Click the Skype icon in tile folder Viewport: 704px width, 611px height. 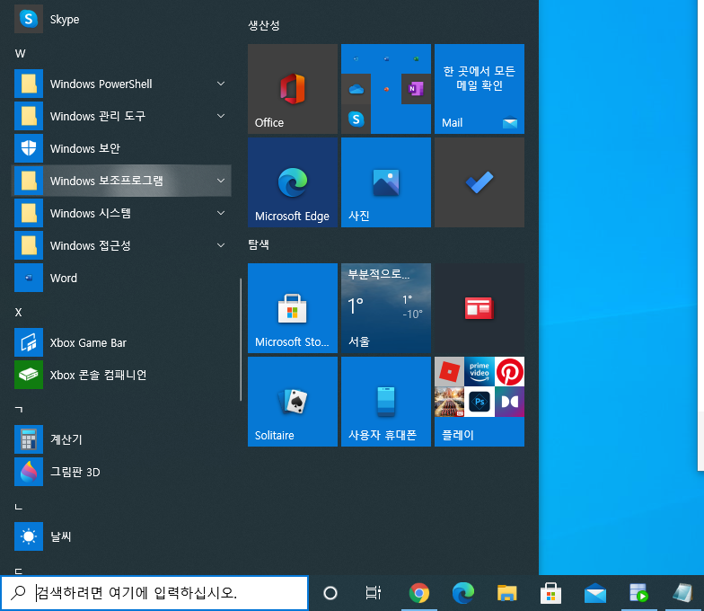pyautogui.click(x=356, y=119)
